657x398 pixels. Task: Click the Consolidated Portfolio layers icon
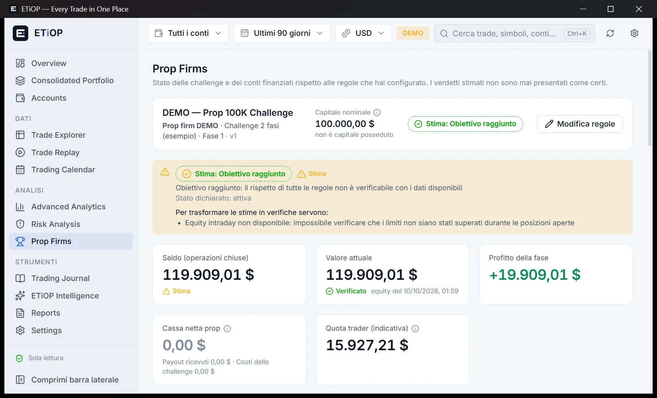20,80
